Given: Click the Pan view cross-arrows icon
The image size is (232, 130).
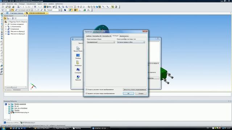Looking at the screenshot, I should click(78, 7).
